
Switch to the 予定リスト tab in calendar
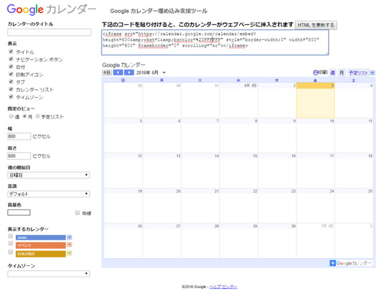(x=358, y=73)
